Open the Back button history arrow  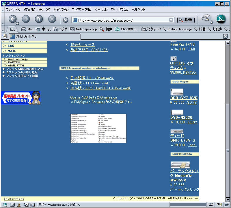pyautogui.click(x=18, y=23)
